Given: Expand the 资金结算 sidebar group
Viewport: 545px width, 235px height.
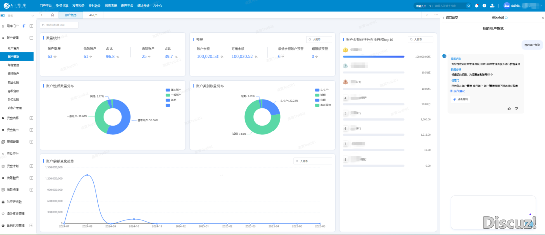Looking at the screenshot, I should [31, 118].
